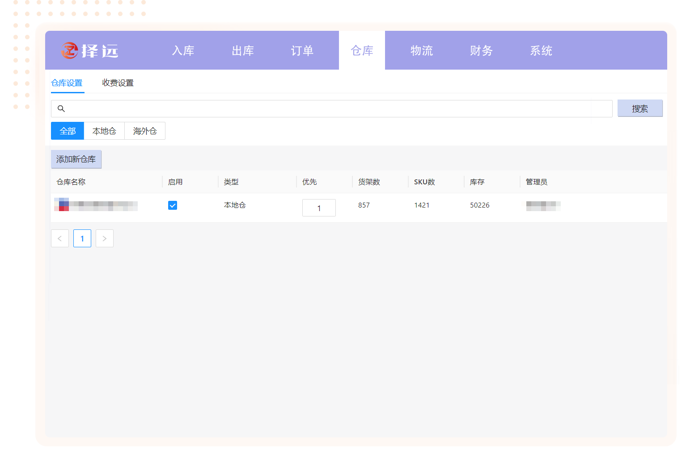This screenshot has height=449, width=690.
Task: Select the 仓库设置 tab
Action: click(67, 83)
